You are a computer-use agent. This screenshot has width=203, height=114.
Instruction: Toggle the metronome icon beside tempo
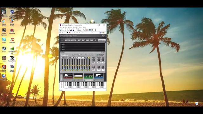tap(84, 30)
